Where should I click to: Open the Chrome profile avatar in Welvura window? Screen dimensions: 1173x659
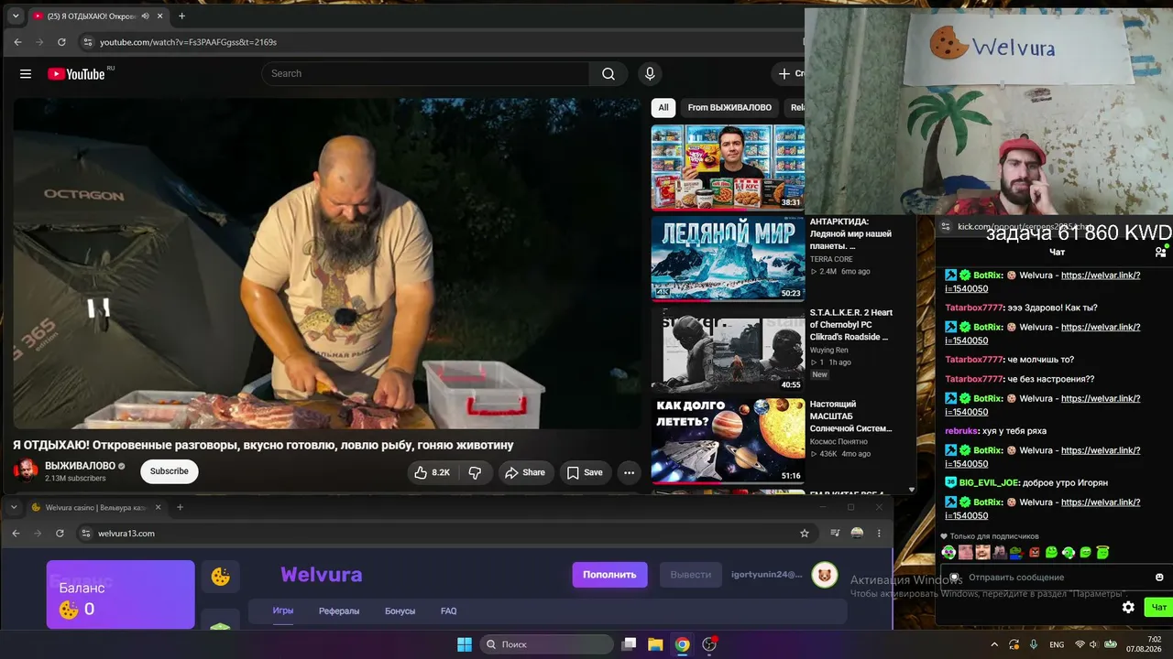[857, 533]
